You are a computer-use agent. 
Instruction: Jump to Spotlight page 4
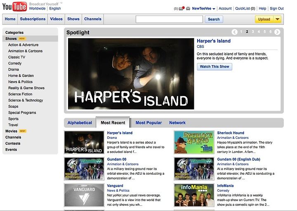pyautogui.click(x=259, y=32)
